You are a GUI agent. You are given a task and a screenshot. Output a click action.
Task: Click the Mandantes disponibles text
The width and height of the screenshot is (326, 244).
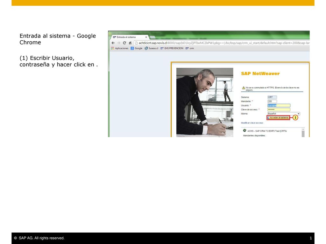pos(254,135)
